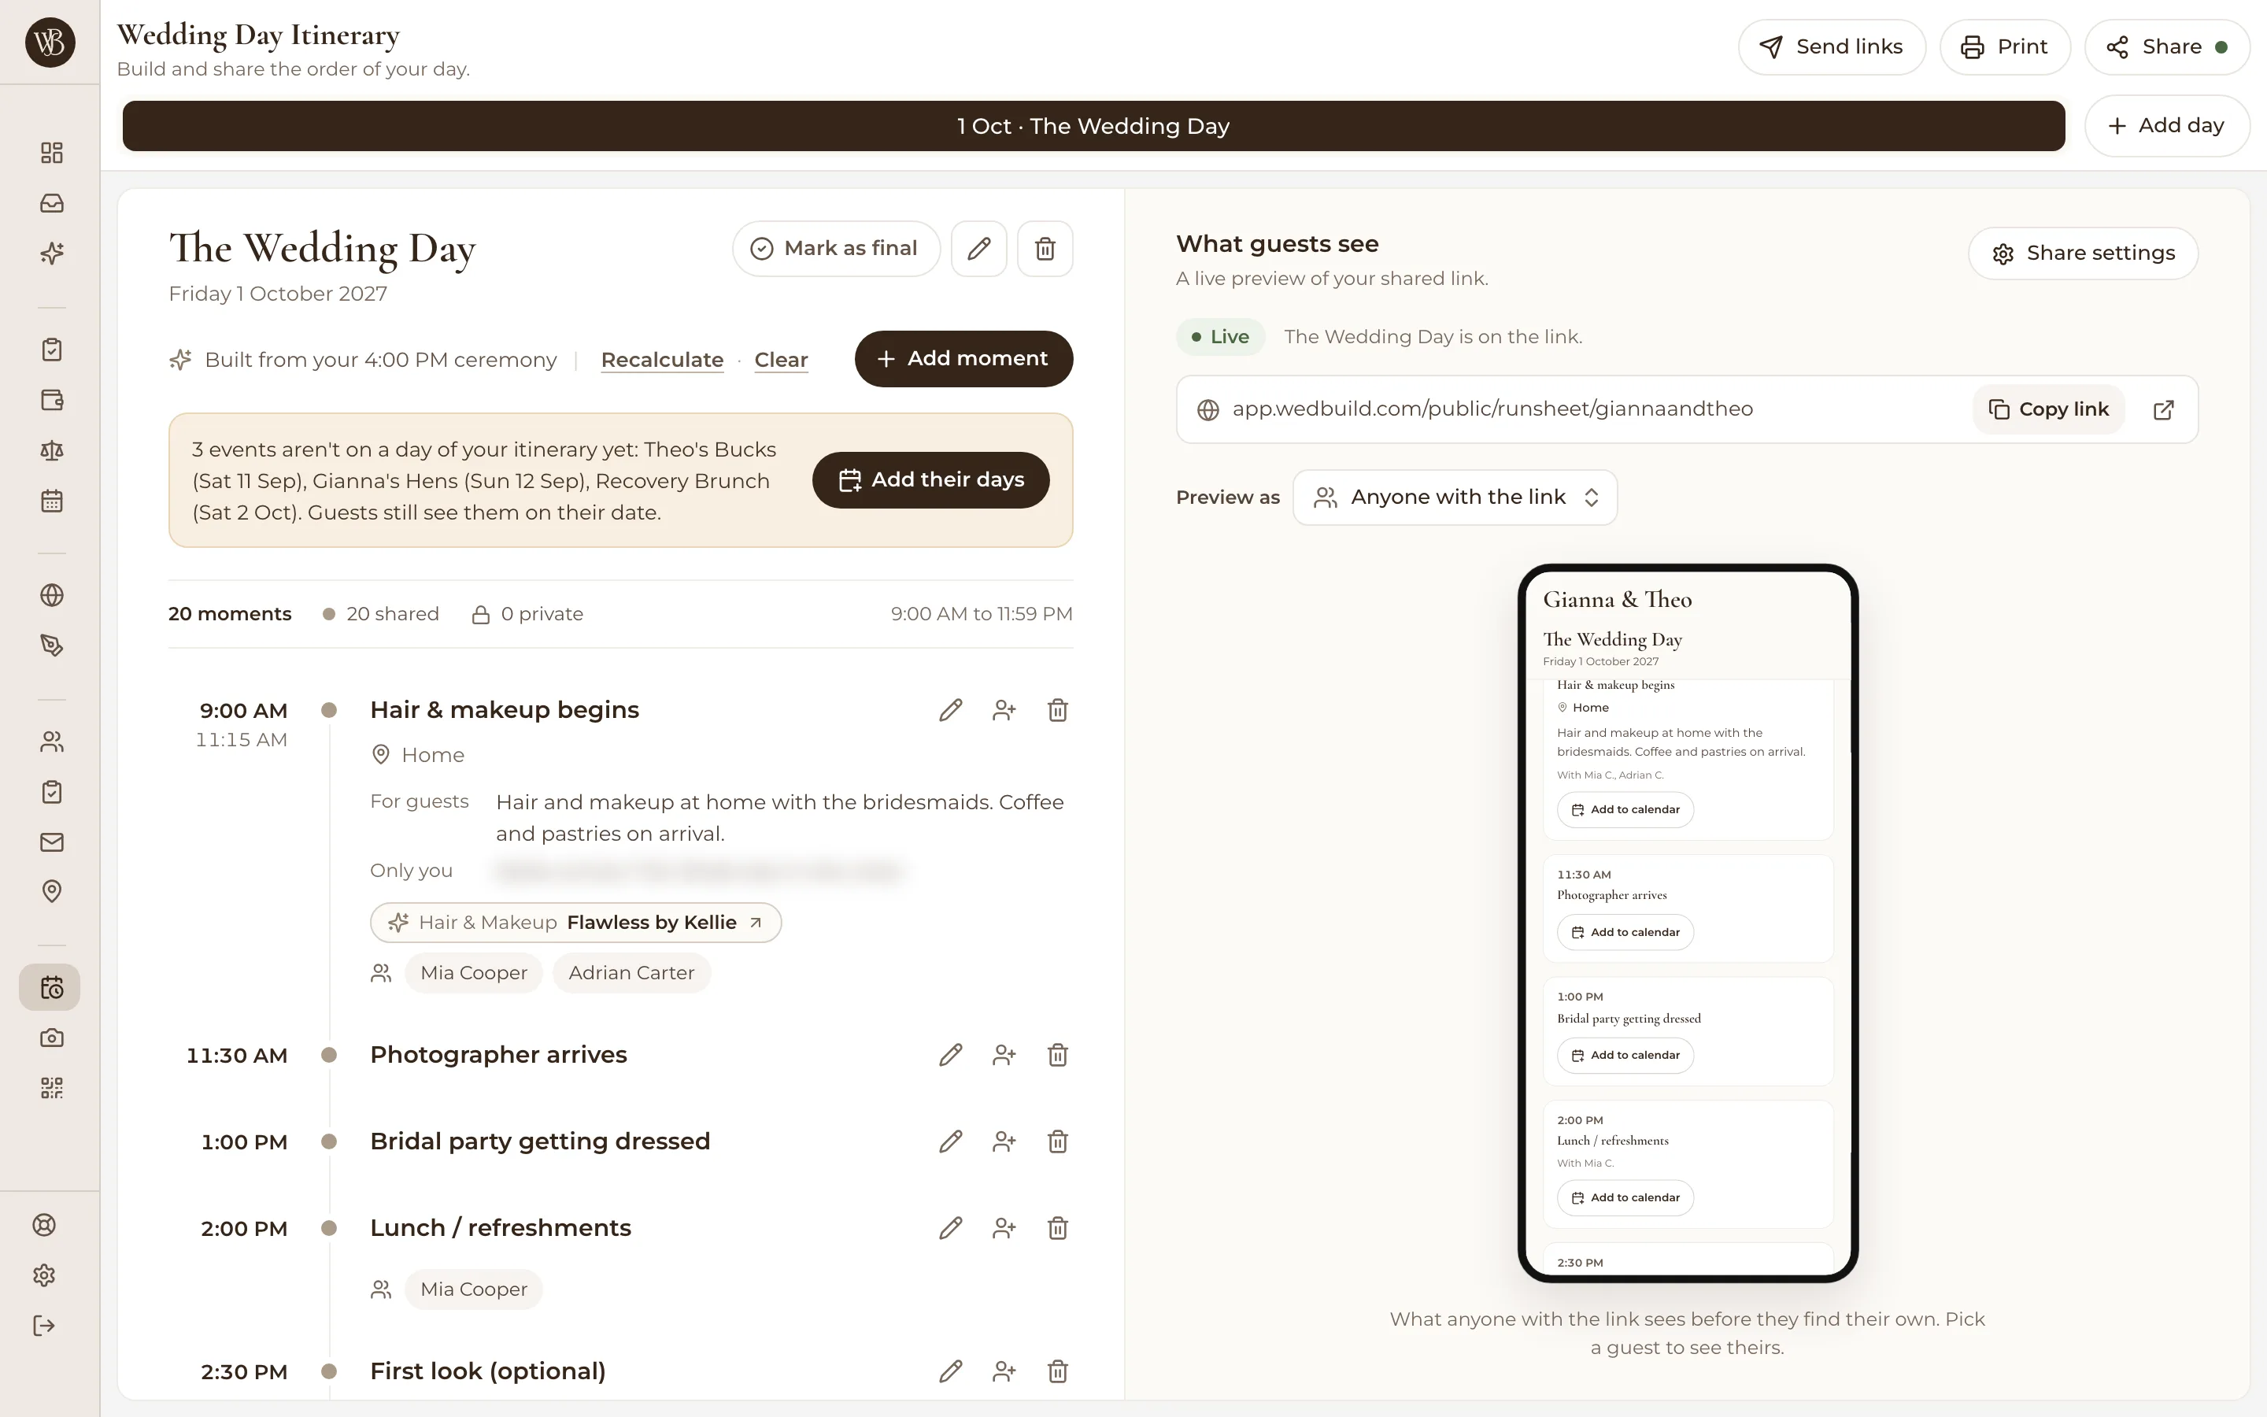The height and width of the screenshot is (1417, 2267).
Task: Delete The Wedding Day with header trash icon
Action: (1045, 248)
